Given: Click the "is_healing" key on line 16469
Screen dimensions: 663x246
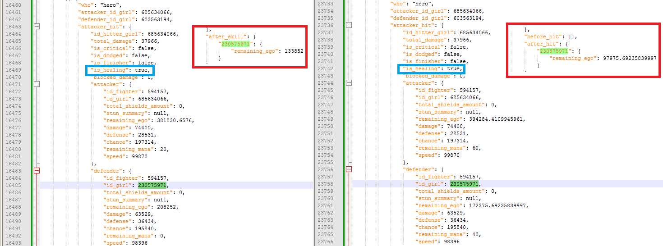Looking at the screenshot, I should click(109, 70).
